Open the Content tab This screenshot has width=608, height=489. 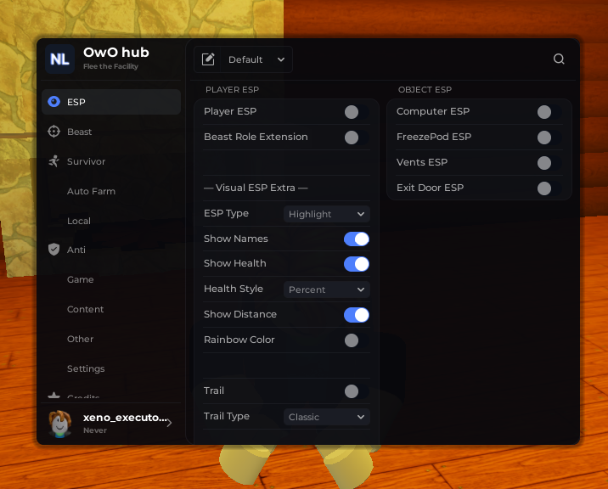111,309
